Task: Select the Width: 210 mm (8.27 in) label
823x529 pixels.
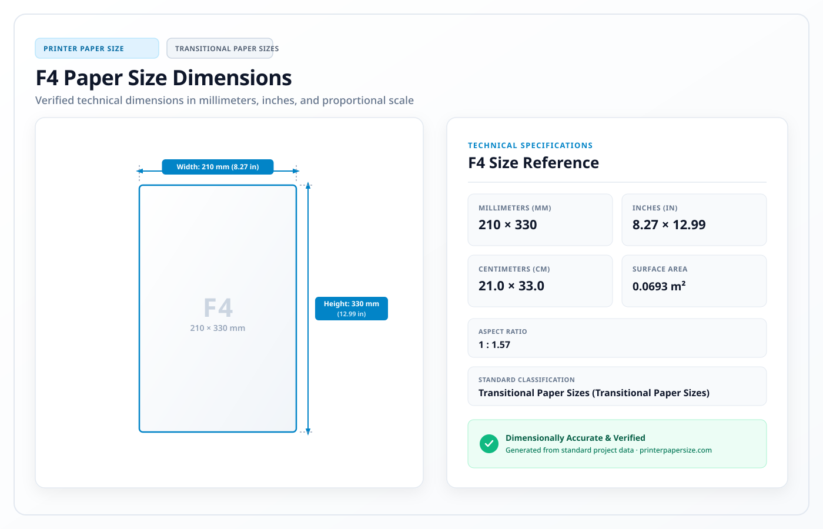Action: 218,167
